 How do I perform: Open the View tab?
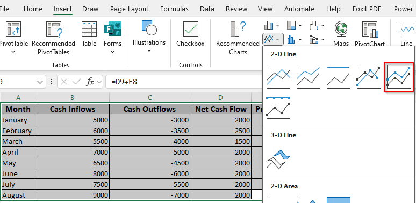click(266, 9)
